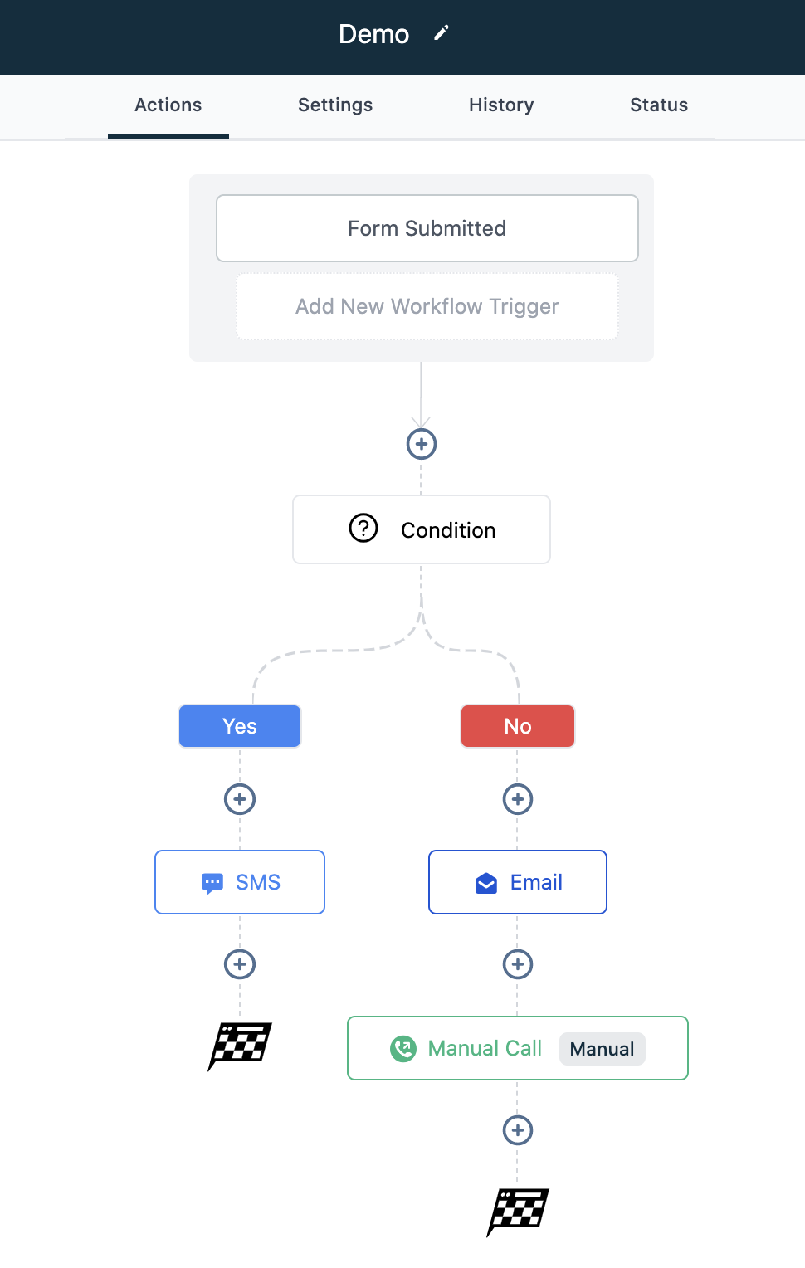Select the Actions tab
This screenshot has height=1268, width=805.
coord(168,105)
